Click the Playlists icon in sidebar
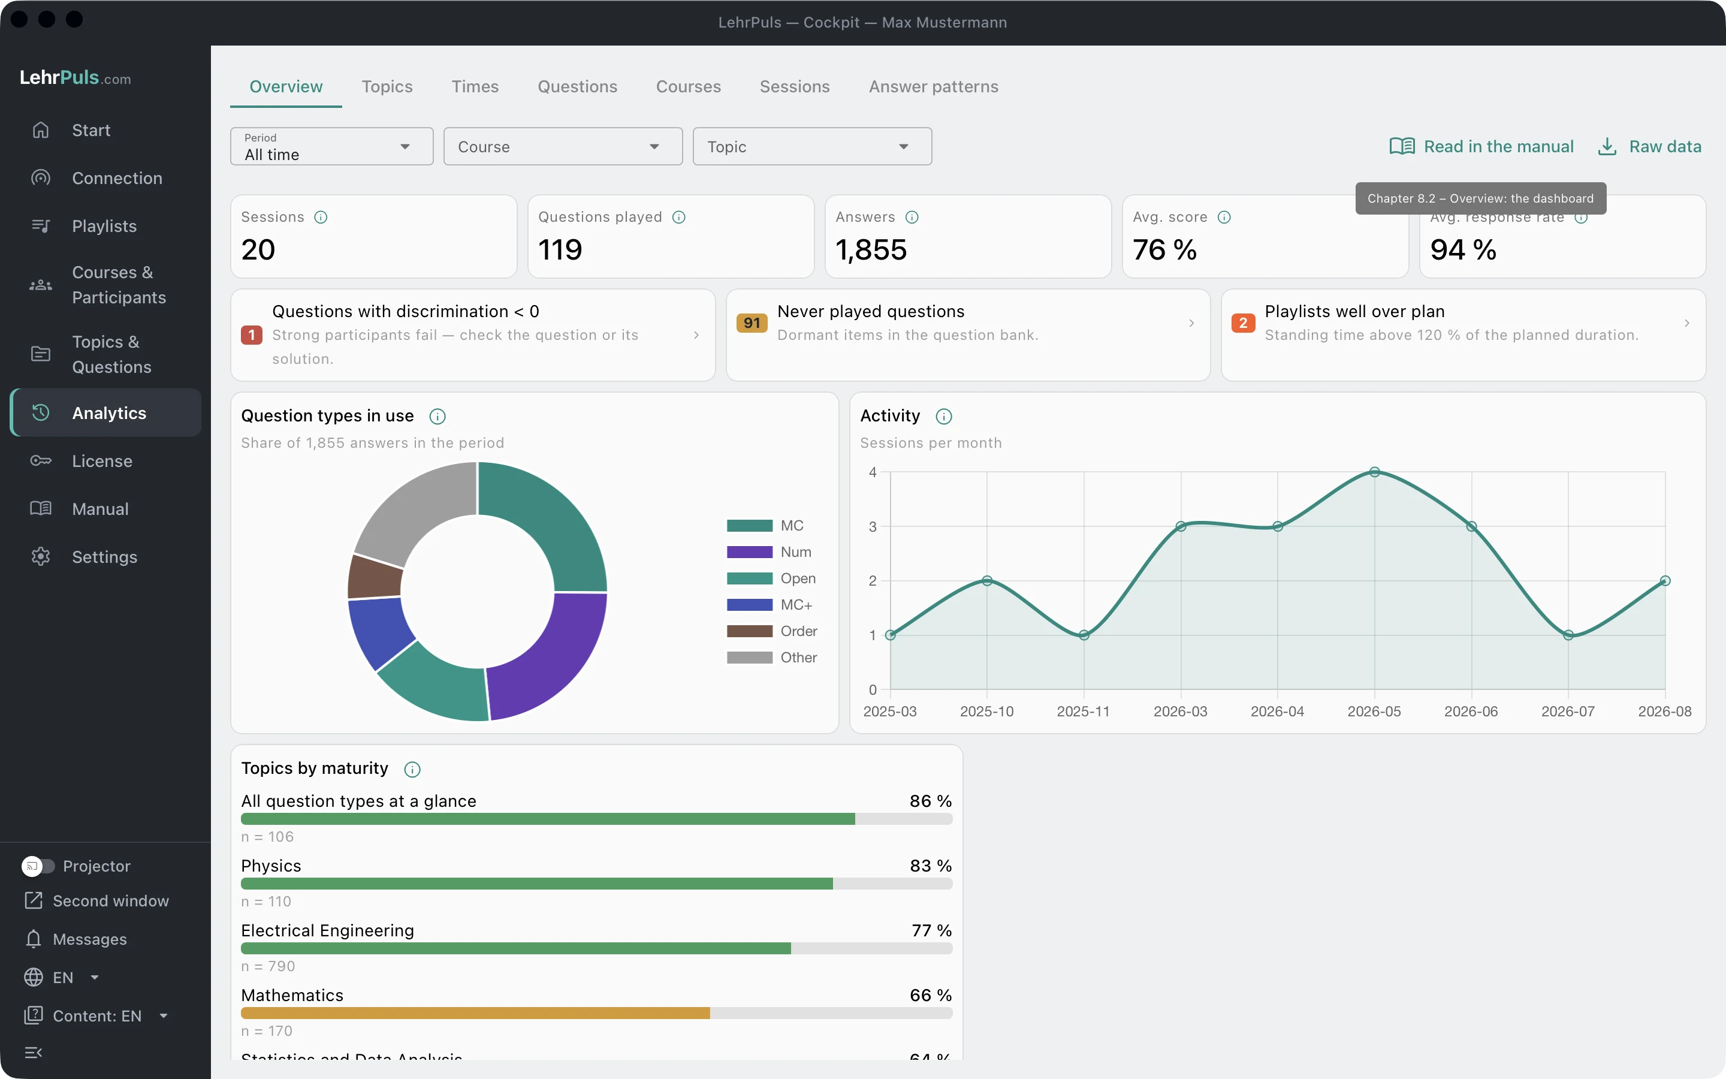Screen dimensions: 1726x1079 [41, 225]
